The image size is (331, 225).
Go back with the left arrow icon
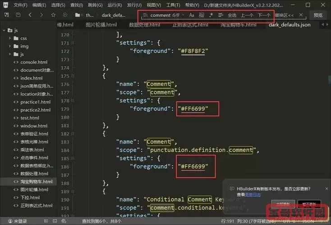(x=30, y=15)
